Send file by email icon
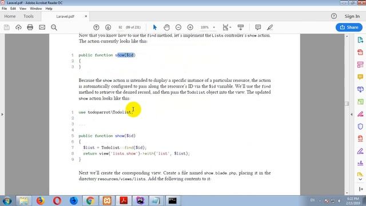 [42, 27]
